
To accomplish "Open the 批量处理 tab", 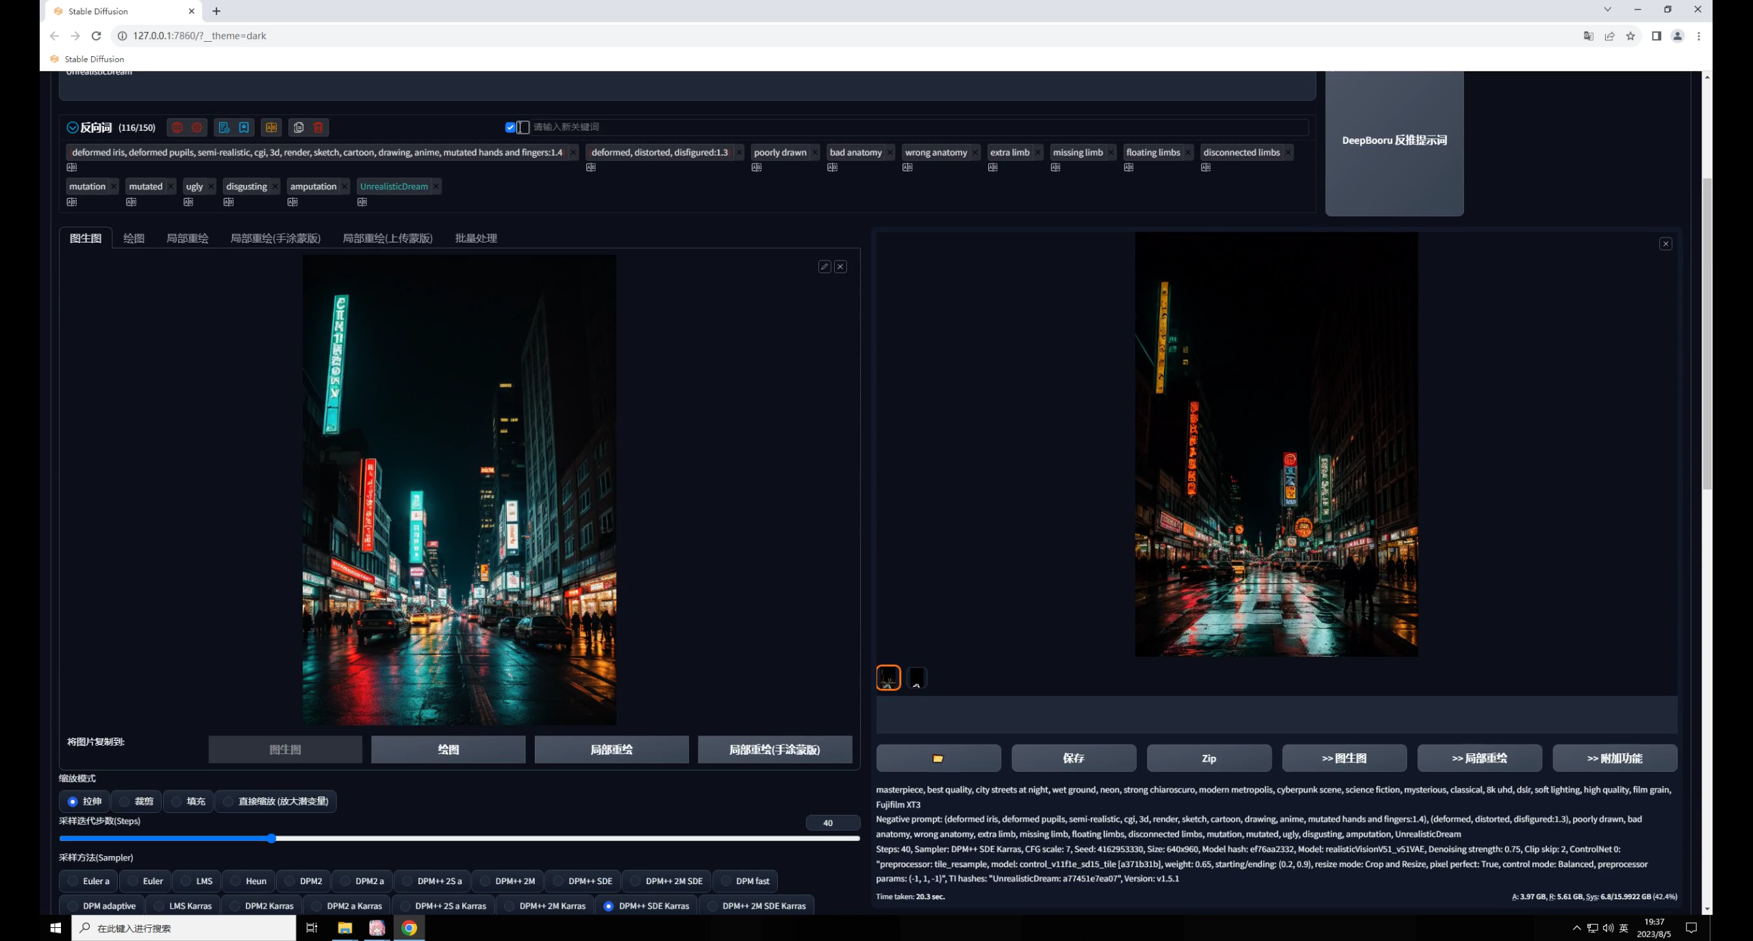I will pos(476,238).
